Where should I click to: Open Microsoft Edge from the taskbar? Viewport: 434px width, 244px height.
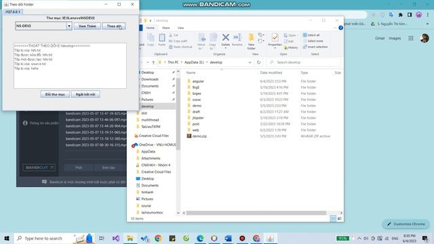(x=200, y=238)
